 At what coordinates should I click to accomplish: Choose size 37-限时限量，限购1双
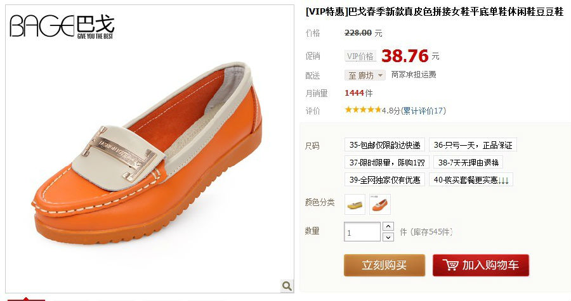point(387,162)
